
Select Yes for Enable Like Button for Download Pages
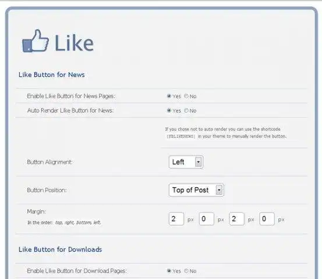click(169, 271)
